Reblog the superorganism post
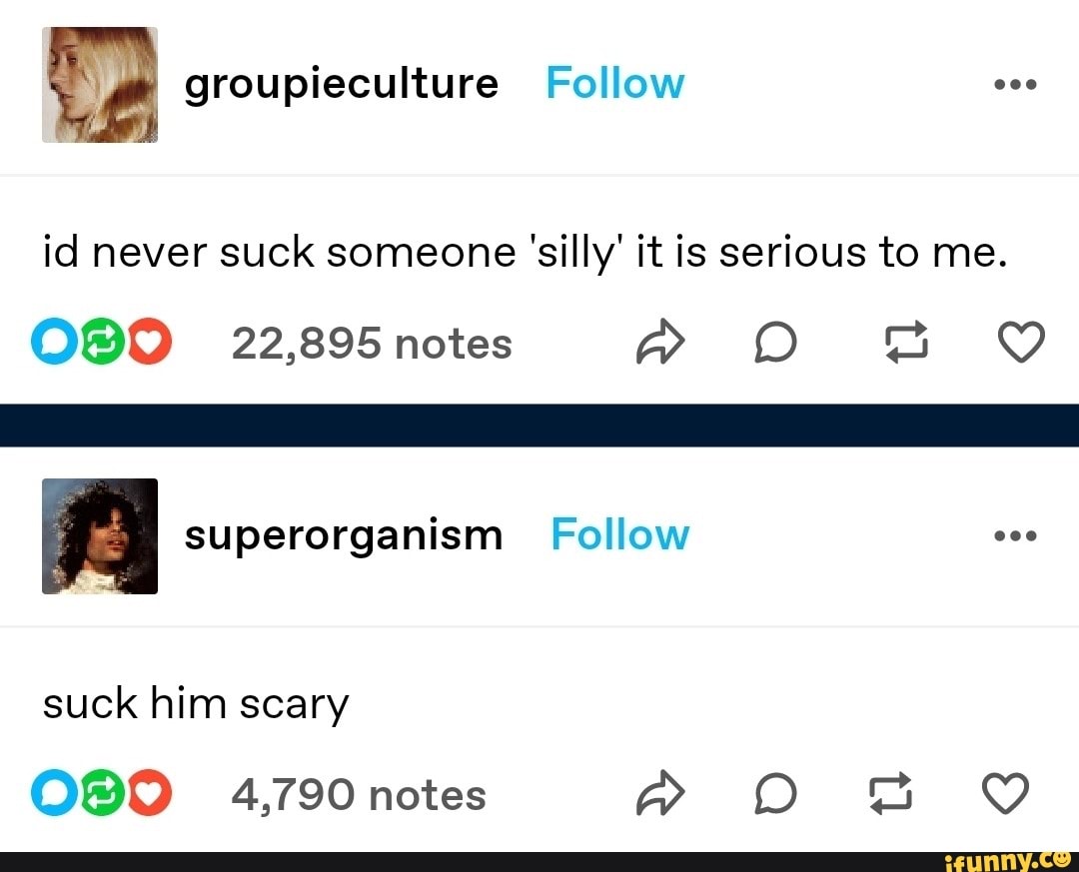Image resolution: width=1079 pixels, height=872 pixels. coord(890,793)
